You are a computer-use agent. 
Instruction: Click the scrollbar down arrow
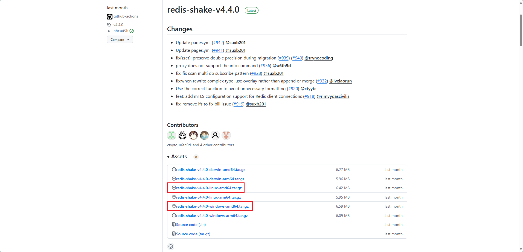pyautogui.click(x=521, y=249)
